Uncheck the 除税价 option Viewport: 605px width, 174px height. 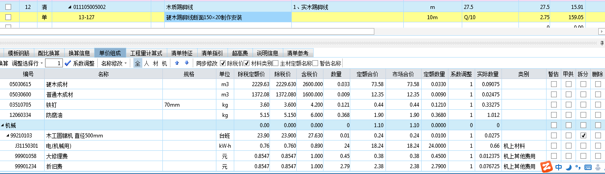point(224,63)
